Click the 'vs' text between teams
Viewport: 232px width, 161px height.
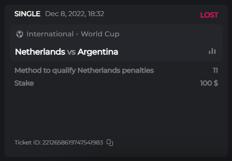point(71,52)
